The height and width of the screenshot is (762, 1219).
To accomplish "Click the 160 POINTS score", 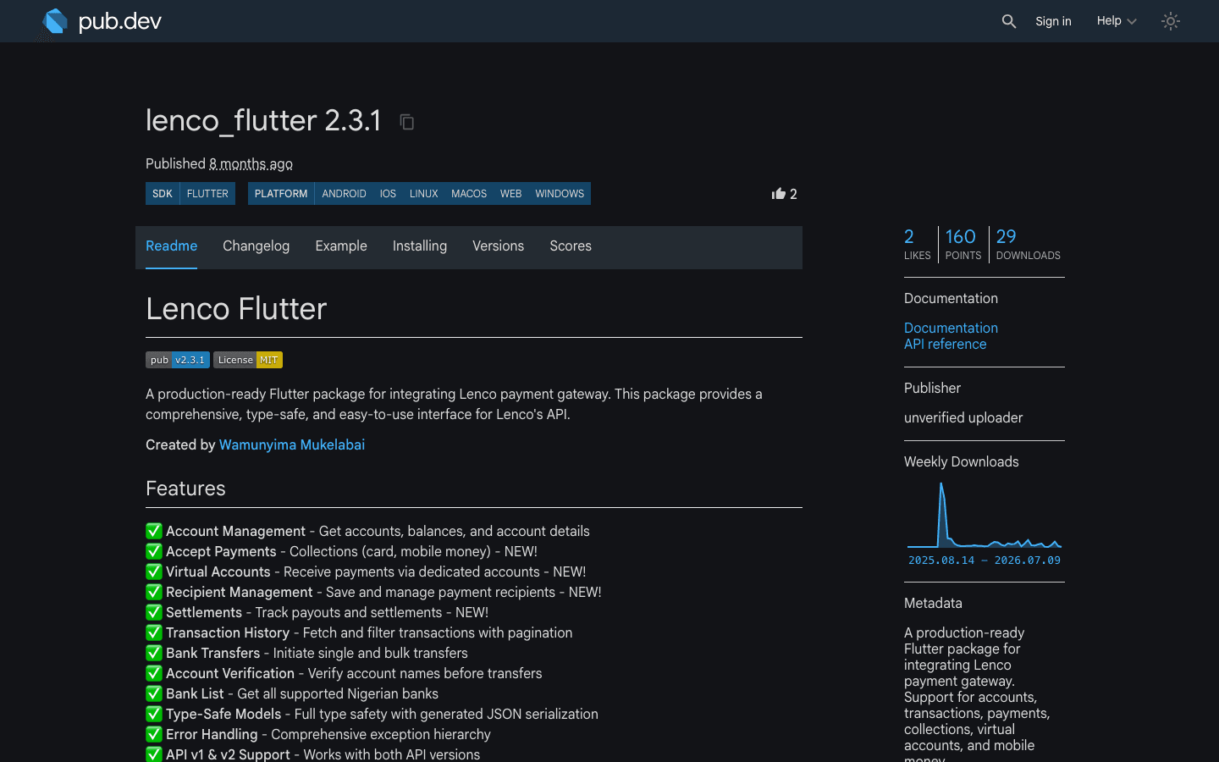I will tap(963, 244).
